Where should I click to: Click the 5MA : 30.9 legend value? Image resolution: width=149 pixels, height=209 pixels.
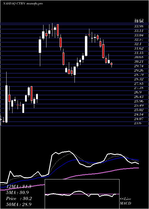(x=18, y=193)
